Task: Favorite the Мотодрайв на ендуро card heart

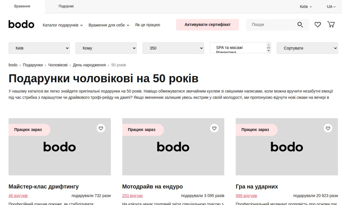Action: (214, 128)
